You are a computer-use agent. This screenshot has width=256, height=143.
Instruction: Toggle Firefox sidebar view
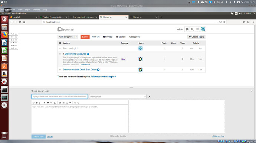pos(248,22)
